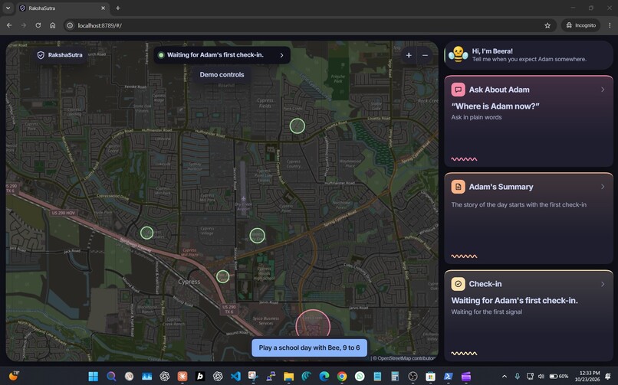
Task: Open the weather widget showing 78°
Action: [x=13, y=376]
